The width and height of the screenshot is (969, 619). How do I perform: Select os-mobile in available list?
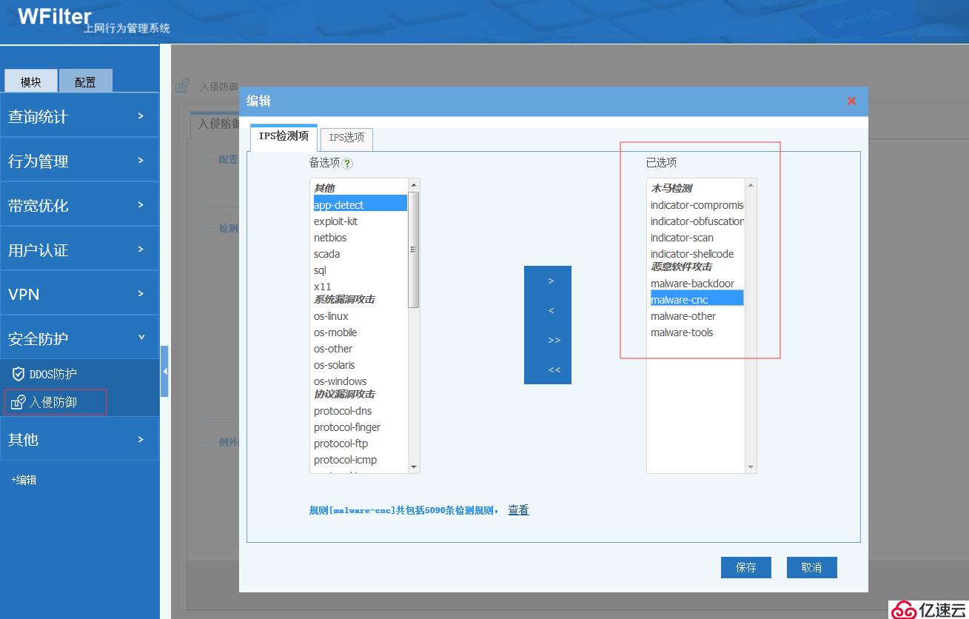point(360,332)
